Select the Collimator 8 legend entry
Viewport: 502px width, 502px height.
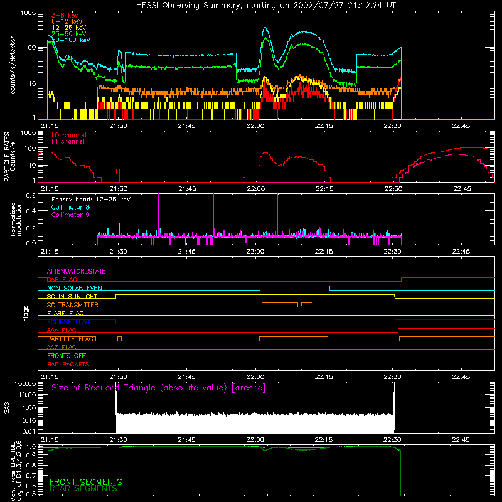[70, 207]
